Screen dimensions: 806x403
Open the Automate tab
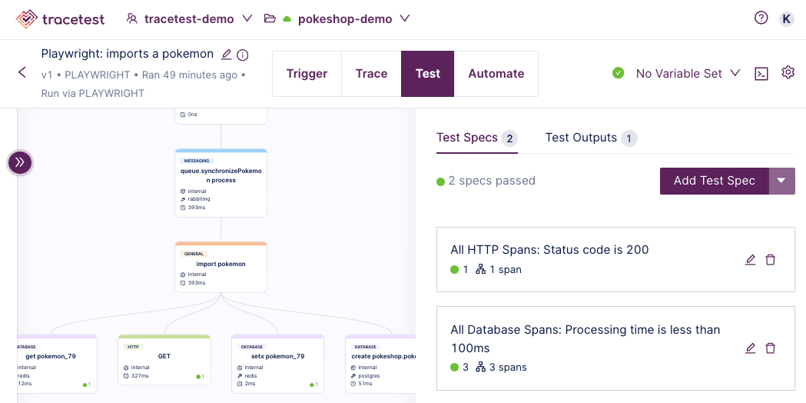496,74
